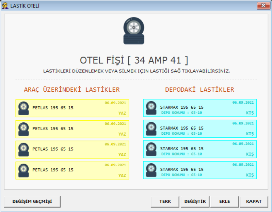272x212 pixels.
Task: Click second 'PETLAS 195 65 15' label
Action: pos(53,128)
